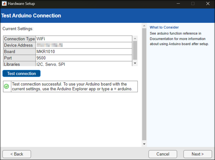Click the main panel scroll down arrow

144,144
